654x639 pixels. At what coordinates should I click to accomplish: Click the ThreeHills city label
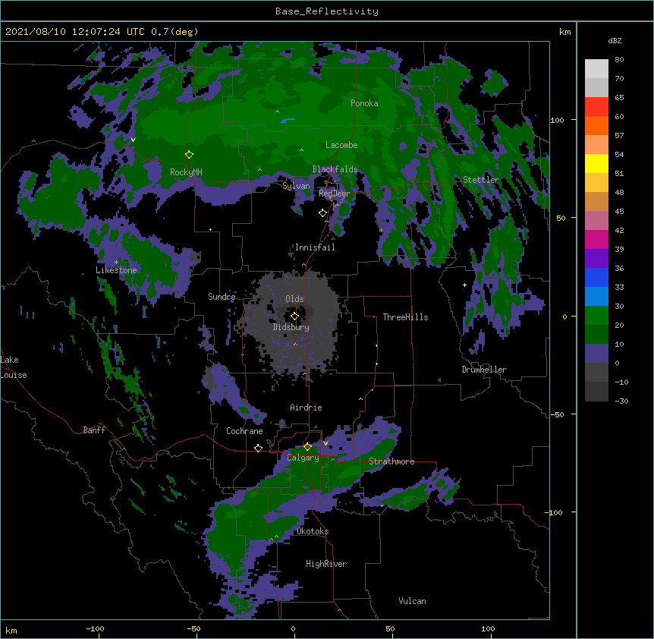click(405, 317)
